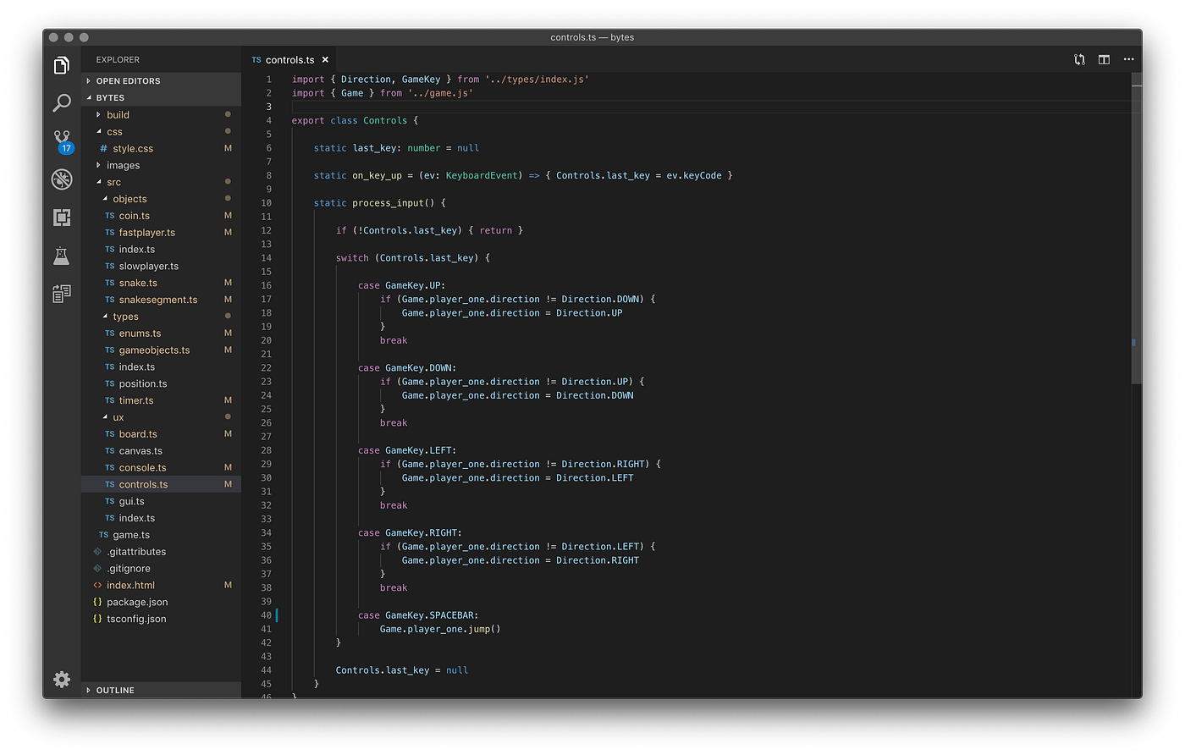Open the settings gear at the bottom

pyautogui.click(x=61, y=680)
